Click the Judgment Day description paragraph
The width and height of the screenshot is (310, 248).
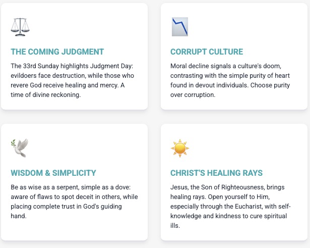point(74,80)
